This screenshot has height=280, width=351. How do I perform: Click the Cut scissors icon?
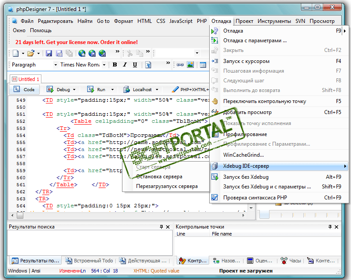130,53
